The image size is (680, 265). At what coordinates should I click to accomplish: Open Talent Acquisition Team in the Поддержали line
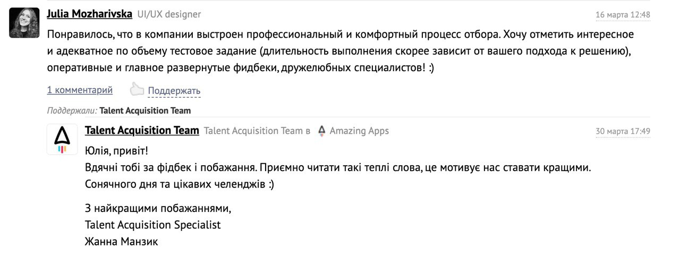(x=145, y=111)
